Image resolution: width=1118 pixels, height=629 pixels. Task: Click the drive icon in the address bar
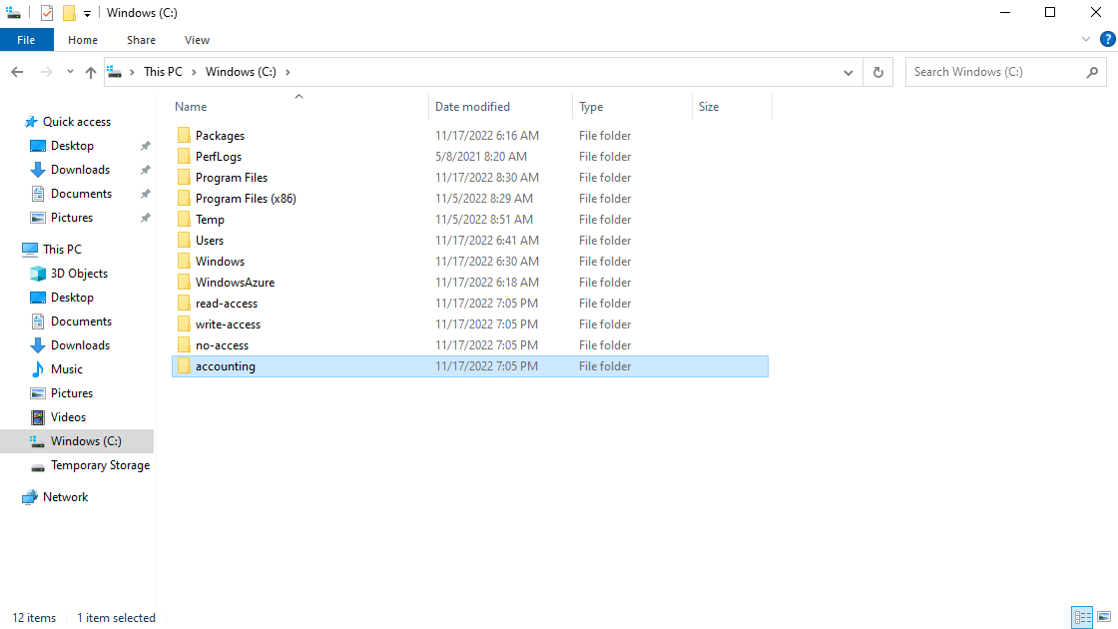[x=114, y=71]
